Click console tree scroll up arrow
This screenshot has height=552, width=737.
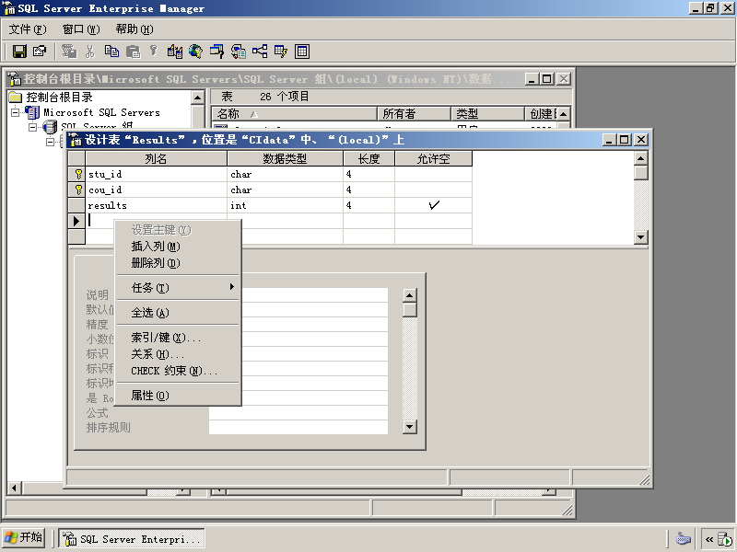tap(198, 98)
